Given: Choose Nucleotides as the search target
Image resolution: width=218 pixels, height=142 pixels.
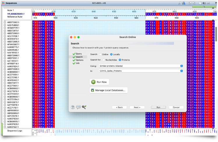Looking at the screenshot, I should pos(104,60).
